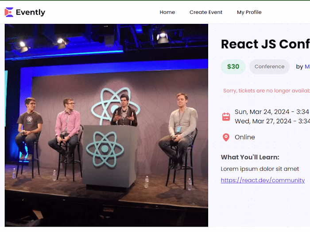
Task: Open the Home navigation link
Action: point(167,12)
